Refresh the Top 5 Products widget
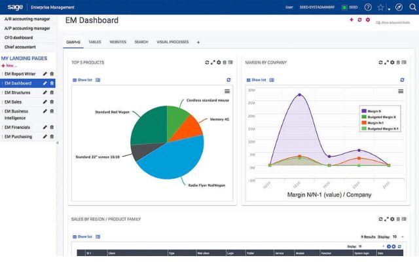 pyautogui.click(x=207, y=62)
